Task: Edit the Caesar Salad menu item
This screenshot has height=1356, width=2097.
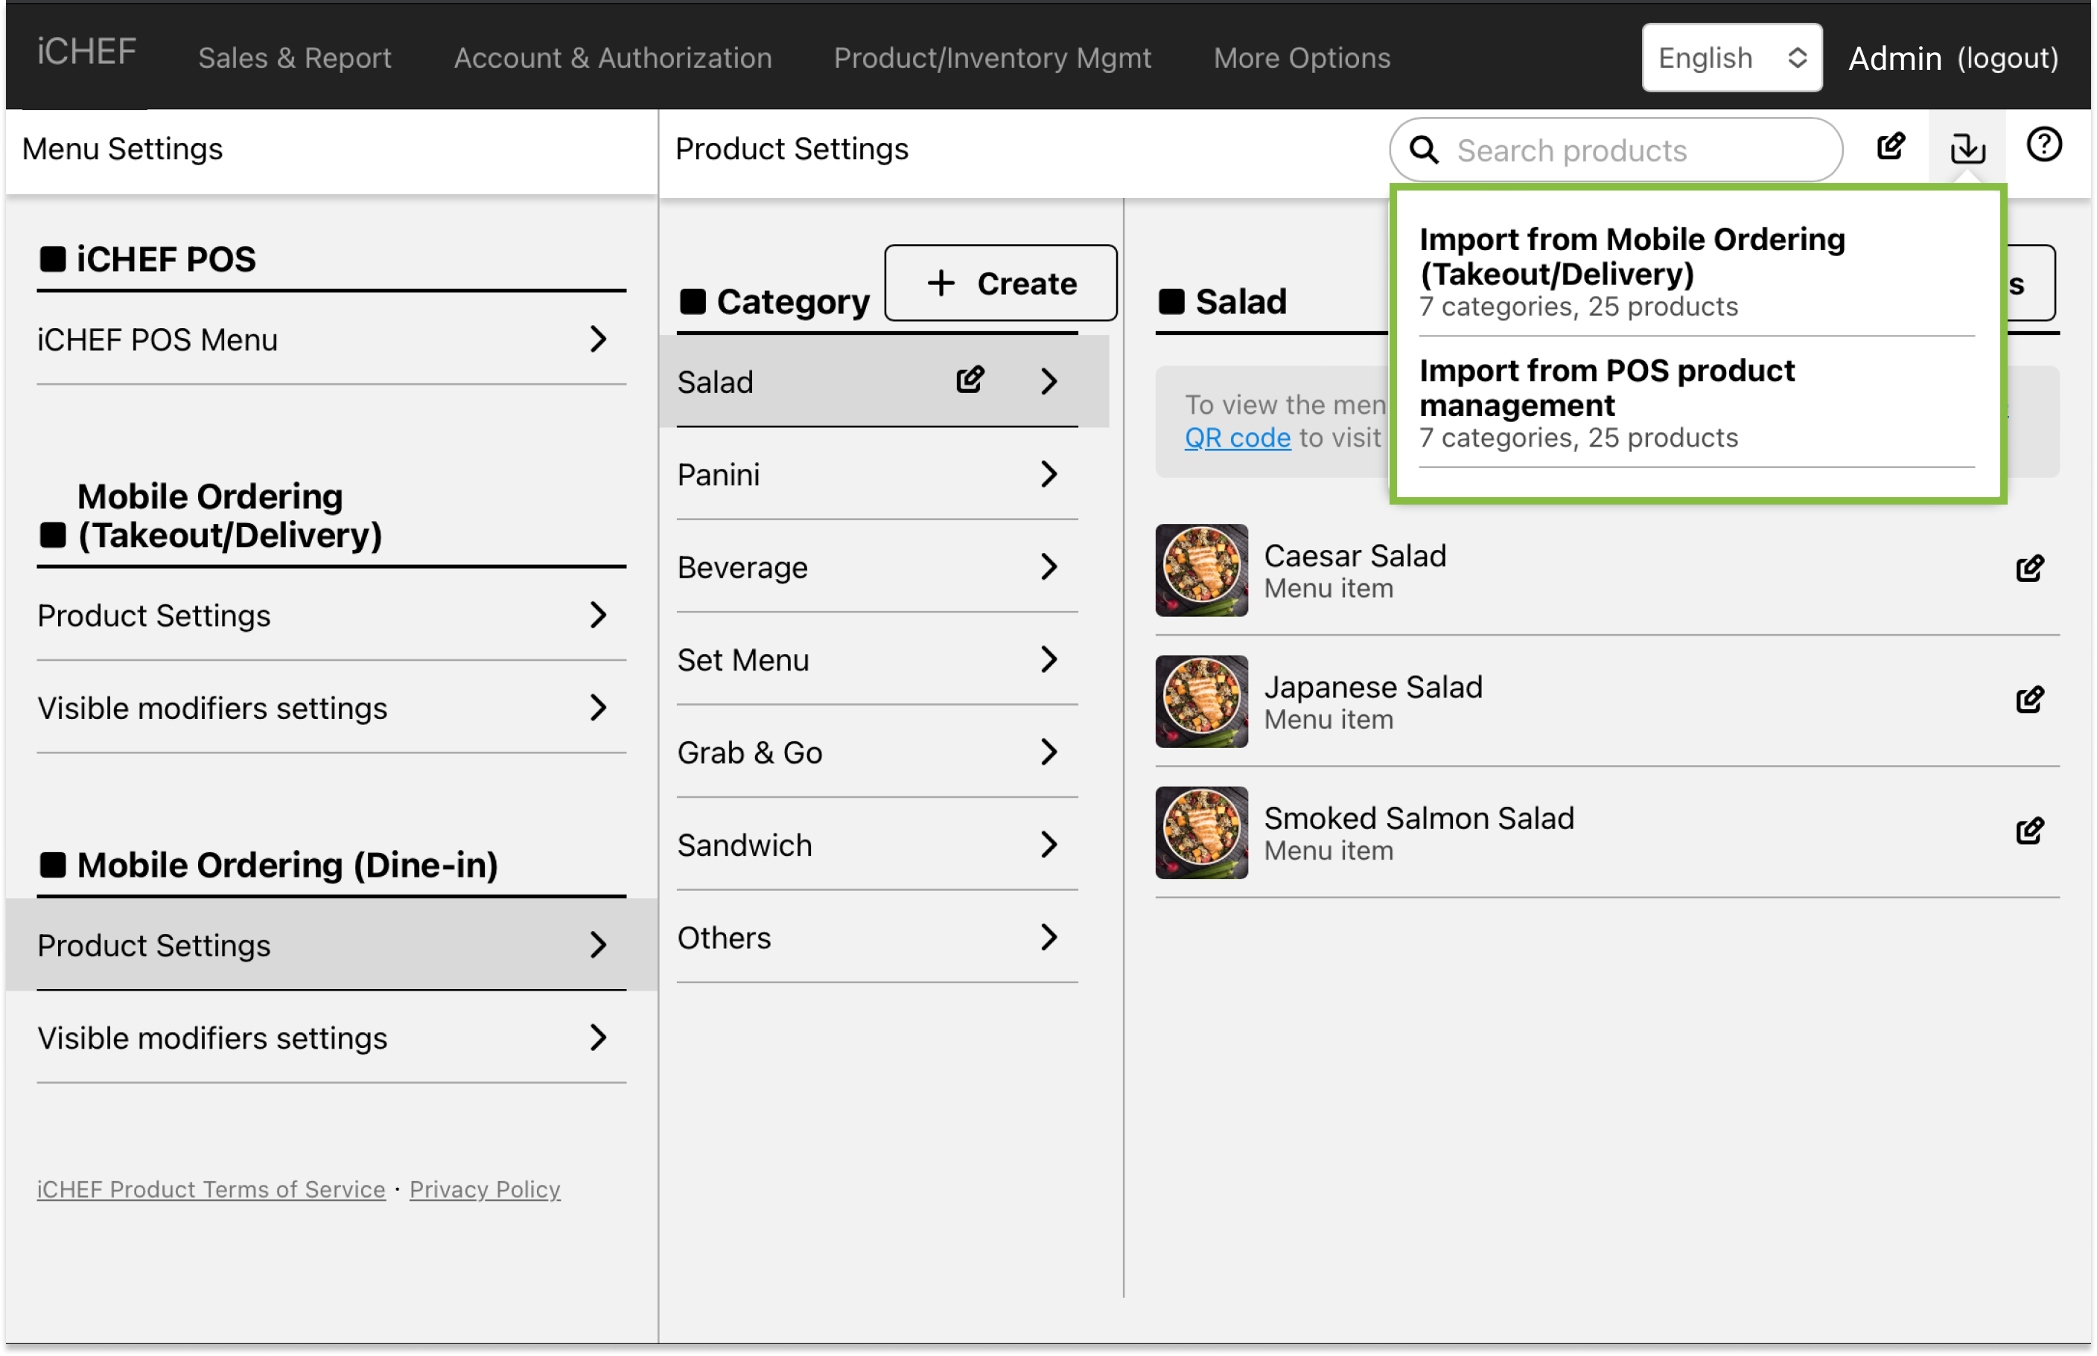Action: [x=2029, y=569]
